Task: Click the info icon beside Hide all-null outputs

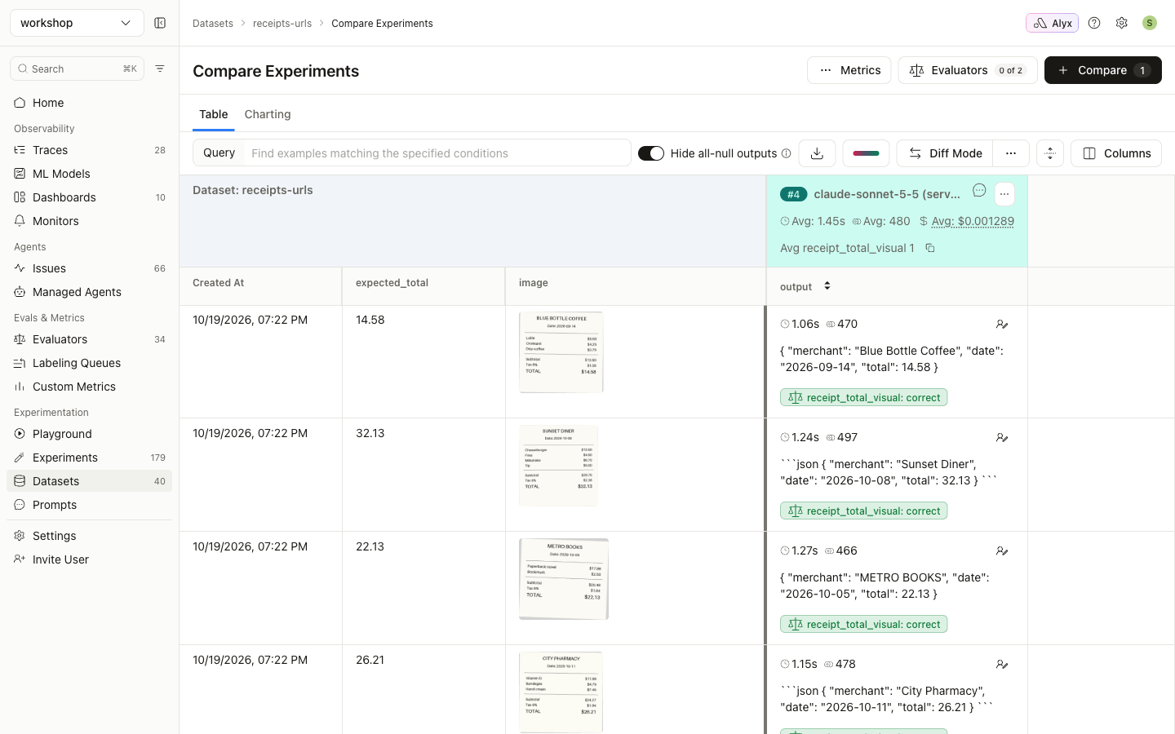Action: tap(786, 153)
